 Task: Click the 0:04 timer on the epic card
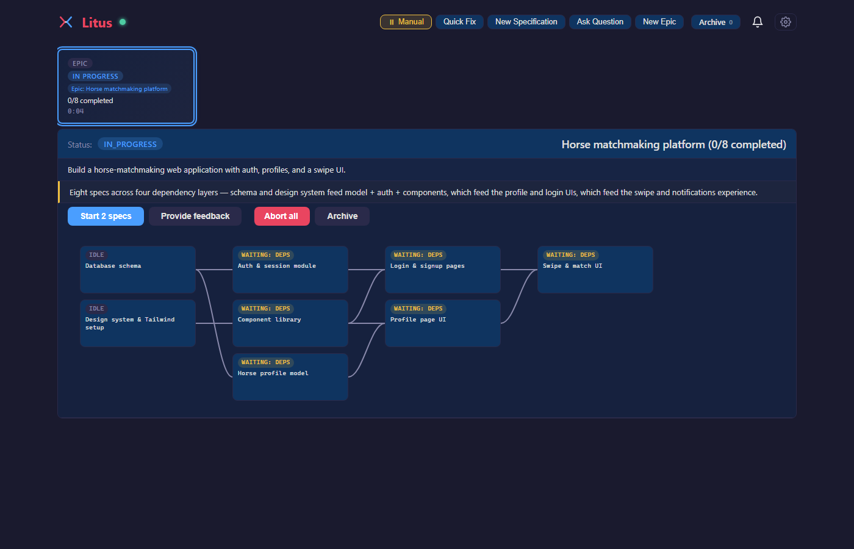click(x=76, y=111)
